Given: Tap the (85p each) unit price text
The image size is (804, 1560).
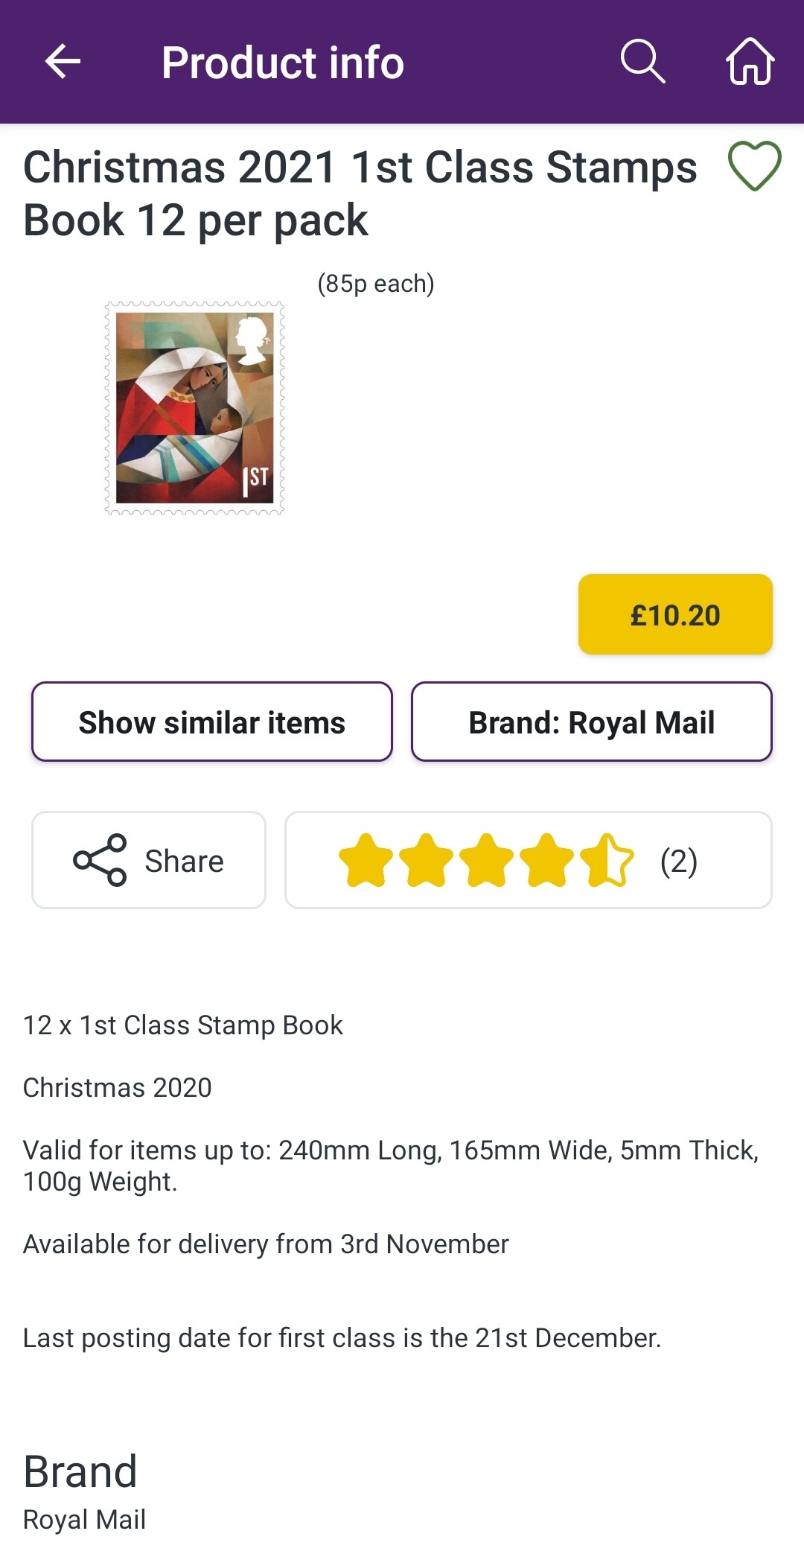Looking at the screenshot, I should pyautogui.click(x=376, y=284).
